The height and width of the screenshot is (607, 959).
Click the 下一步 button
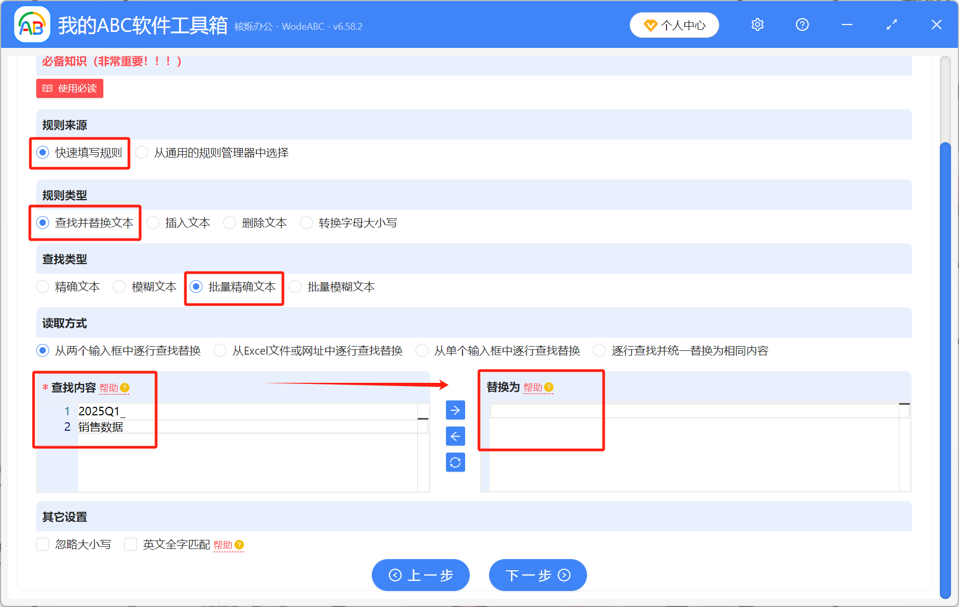pos(537,575)
